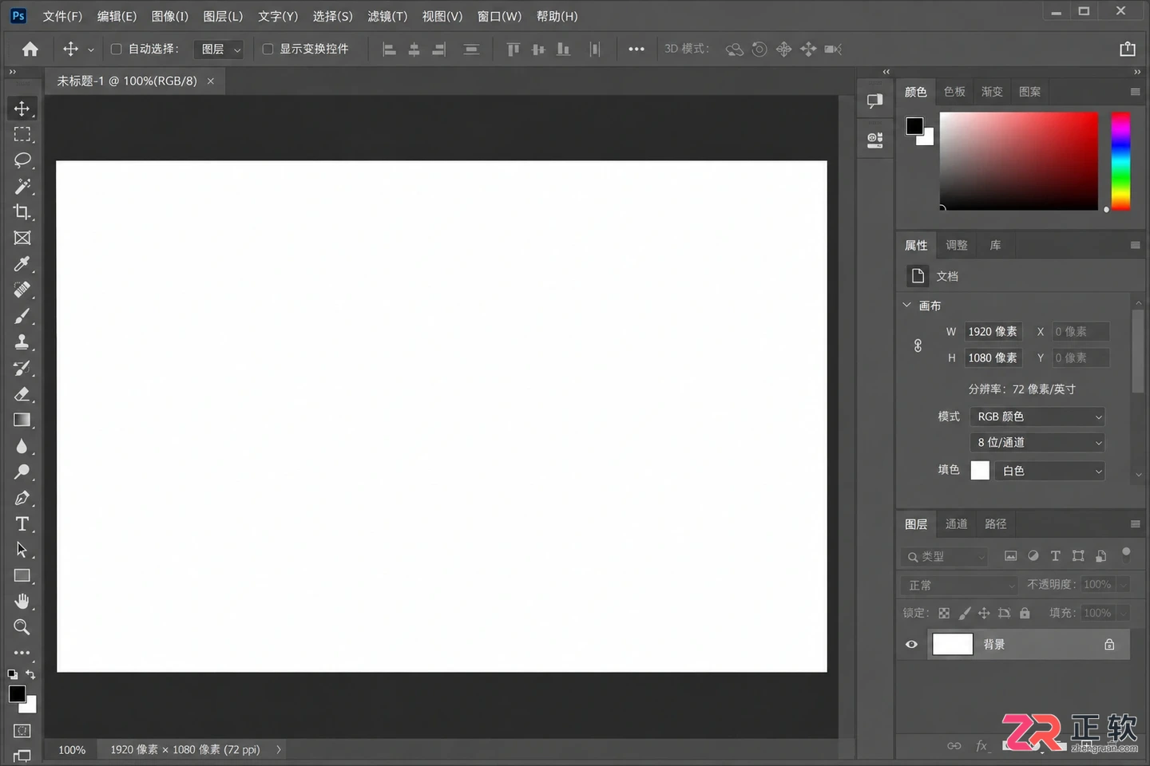Reset default foreground and background colors
This screenshot has height=766, width=1150.
pyautogui.click(x=12, y=674)
